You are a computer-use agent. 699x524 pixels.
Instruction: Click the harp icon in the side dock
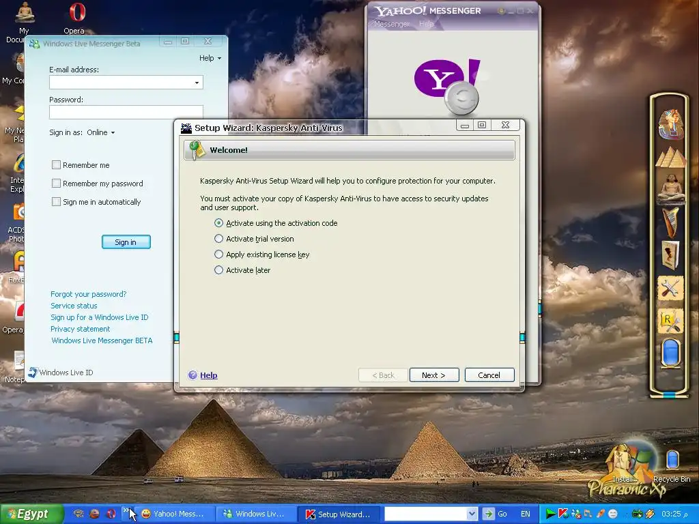pyautogui.click(x=670, y=222)
